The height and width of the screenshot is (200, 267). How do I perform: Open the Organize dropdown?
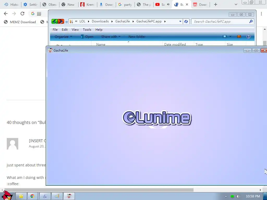click(x=63, y=36)
